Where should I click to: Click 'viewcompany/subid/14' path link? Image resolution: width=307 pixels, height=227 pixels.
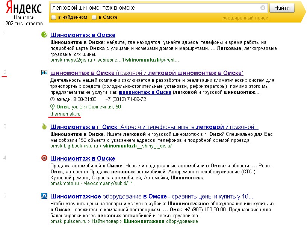[x=108, y=183]
